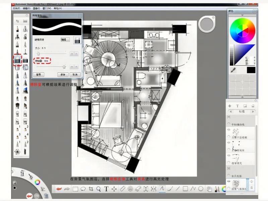Click the 重置 button in brush properties
The height and width of the screenshot is (201, 268).
[x=38, y=74]
